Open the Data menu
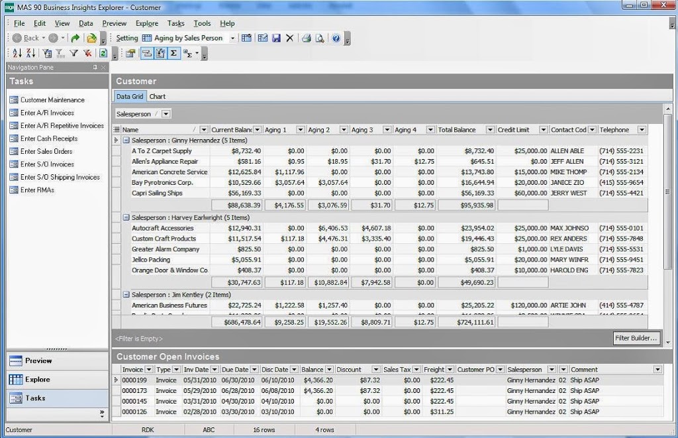 tap(85, 23)
